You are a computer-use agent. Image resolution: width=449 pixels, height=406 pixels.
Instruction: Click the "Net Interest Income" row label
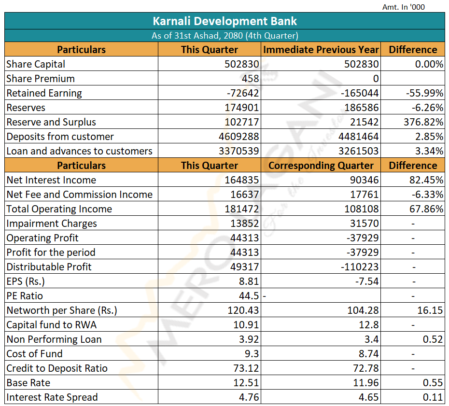pos(51,180)
